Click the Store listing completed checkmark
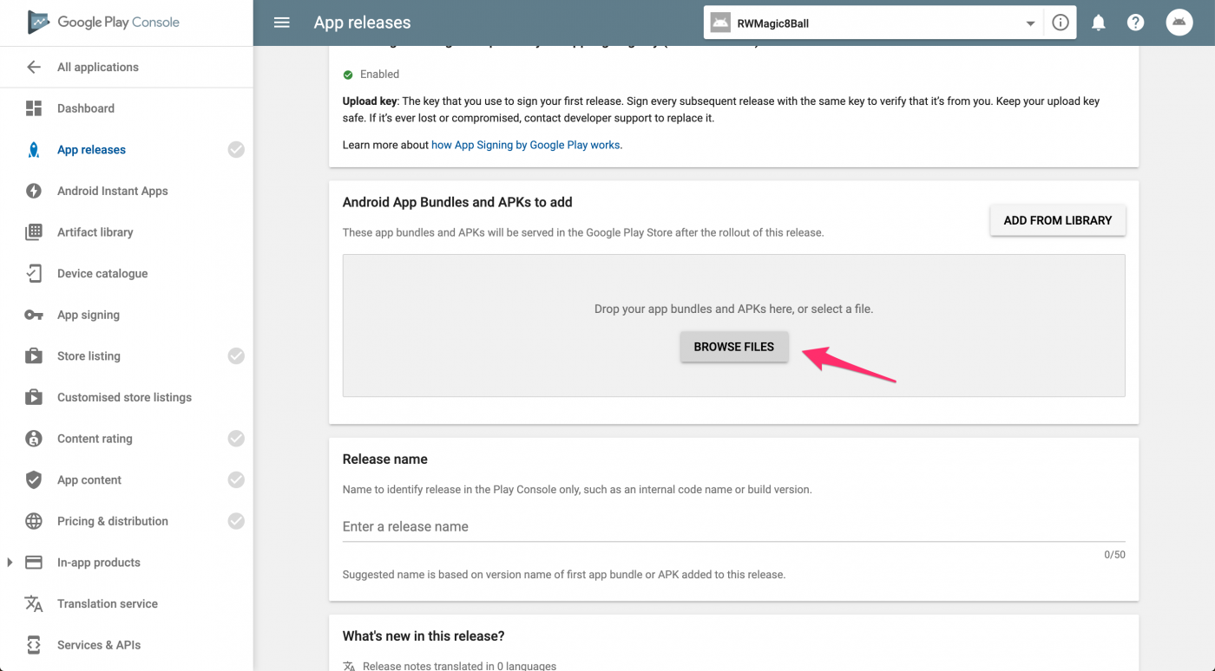 coord(236,355)
